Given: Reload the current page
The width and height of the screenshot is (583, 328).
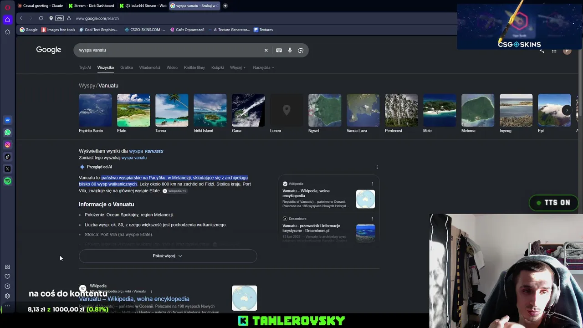Looking at the screenshot, I should tap(41, 18).
